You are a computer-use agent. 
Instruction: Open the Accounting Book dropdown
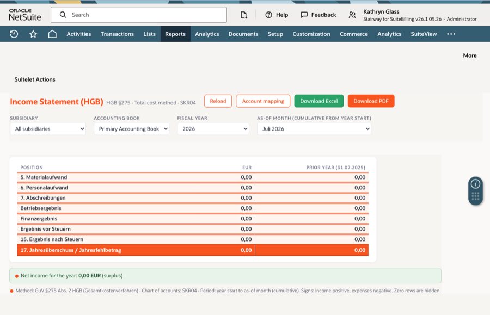tap(131, 129)
